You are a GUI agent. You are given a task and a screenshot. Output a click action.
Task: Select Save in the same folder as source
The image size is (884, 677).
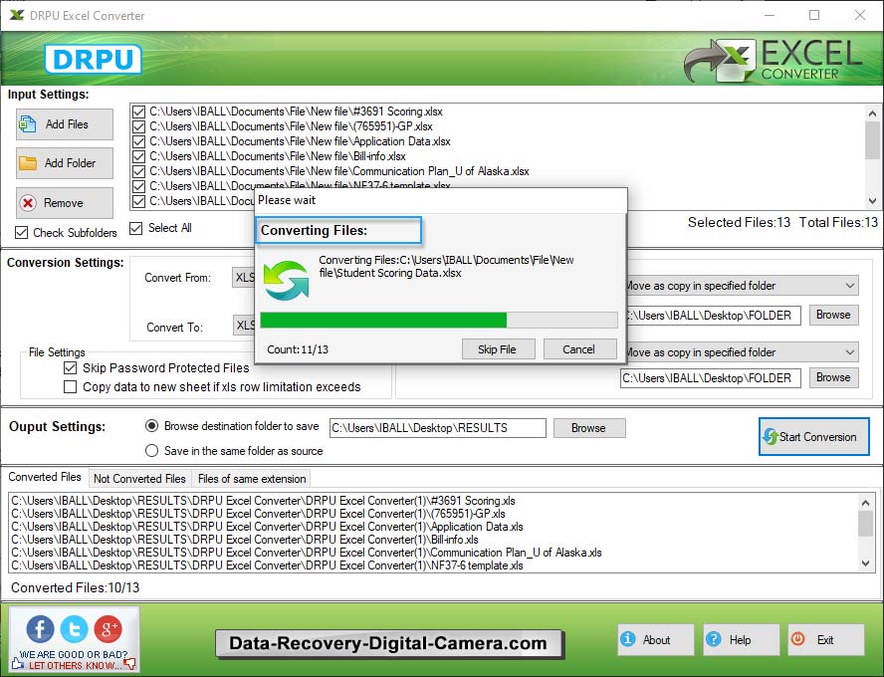coord(151,451)
